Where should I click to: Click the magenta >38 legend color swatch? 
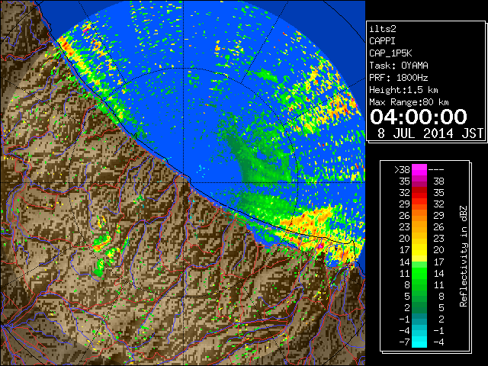tap(419, 169)
